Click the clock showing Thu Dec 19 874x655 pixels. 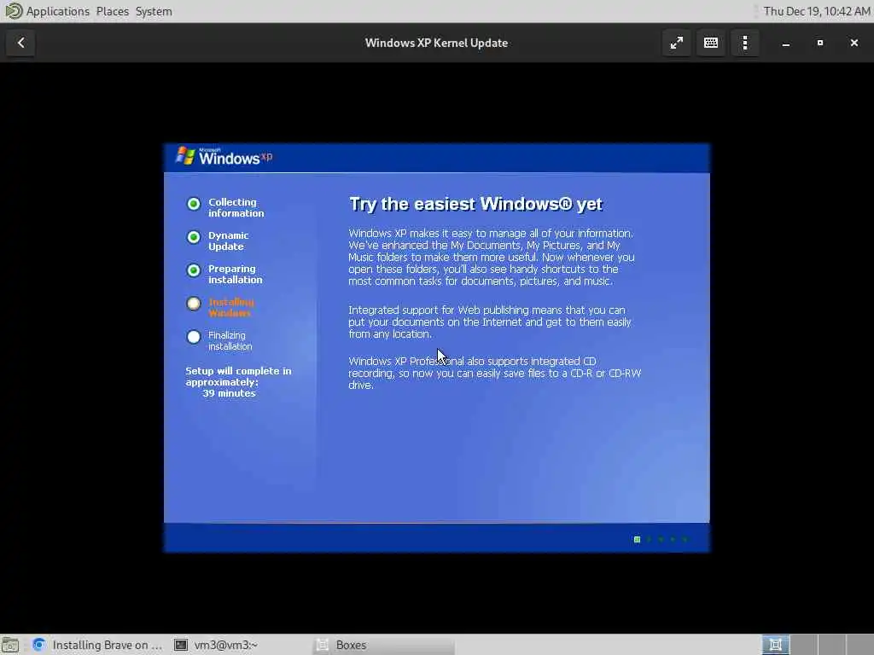816,11
